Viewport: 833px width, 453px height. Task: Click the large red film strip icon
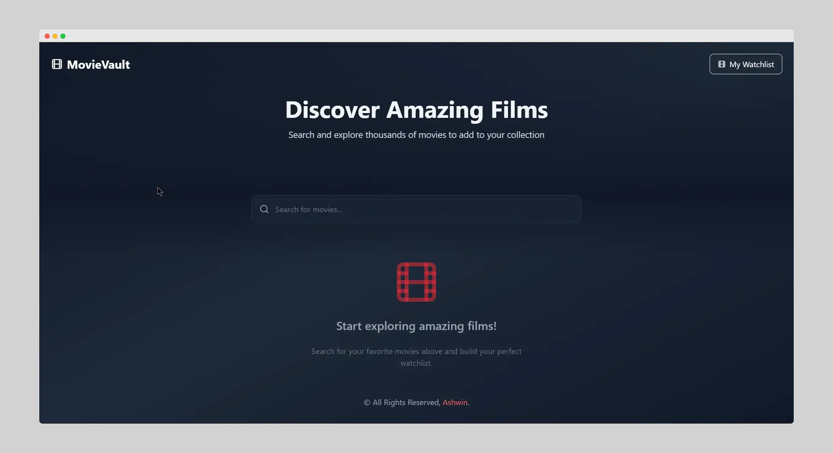[416, 282]
